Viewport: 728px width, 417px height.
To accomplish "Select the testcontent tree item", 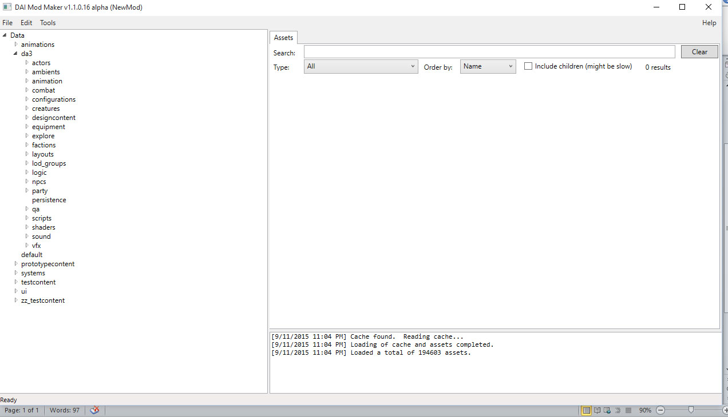I will click(x=38, y=282).
